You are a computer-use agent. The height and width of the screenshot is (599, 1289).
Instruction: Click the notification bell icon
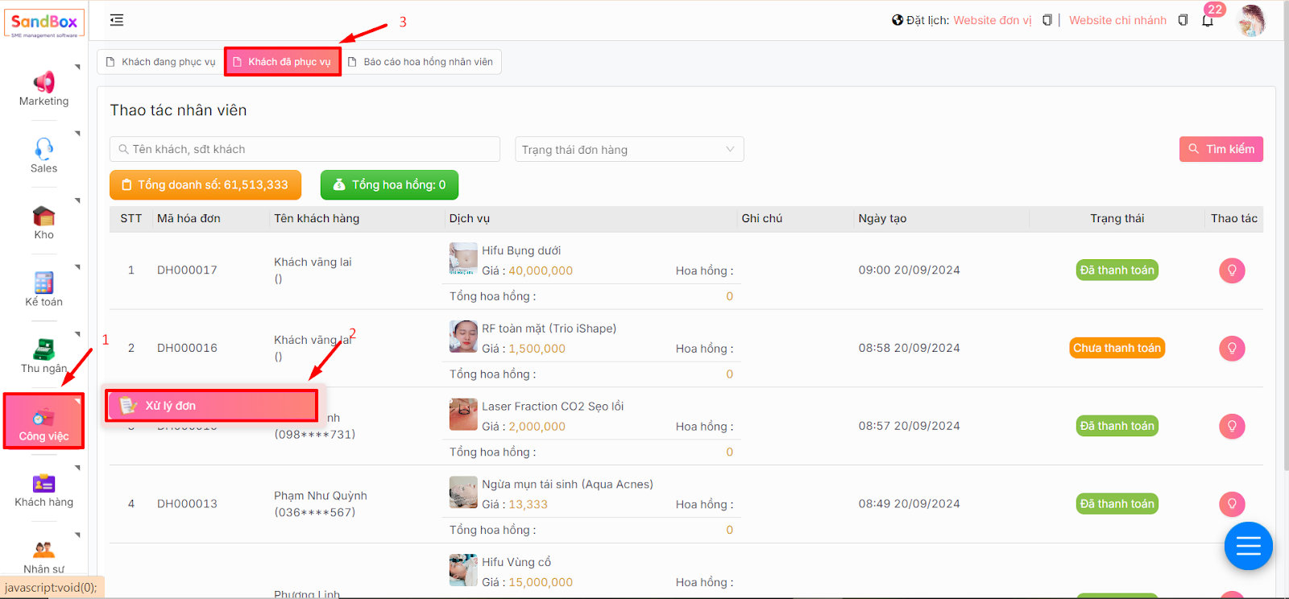pyautogui.click(x=1208, y=21)
